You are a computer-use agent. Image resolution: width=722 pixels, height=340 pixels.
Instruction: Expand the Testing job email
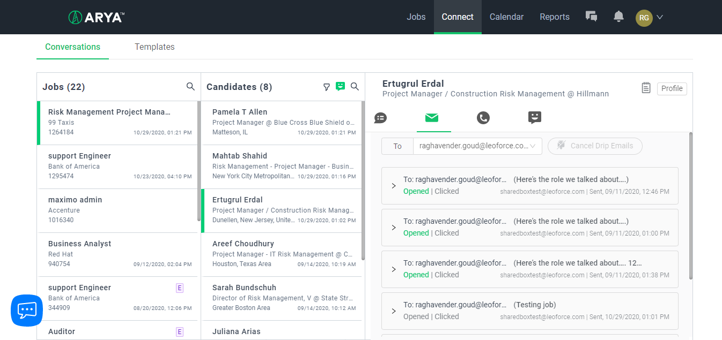point(394,311)
